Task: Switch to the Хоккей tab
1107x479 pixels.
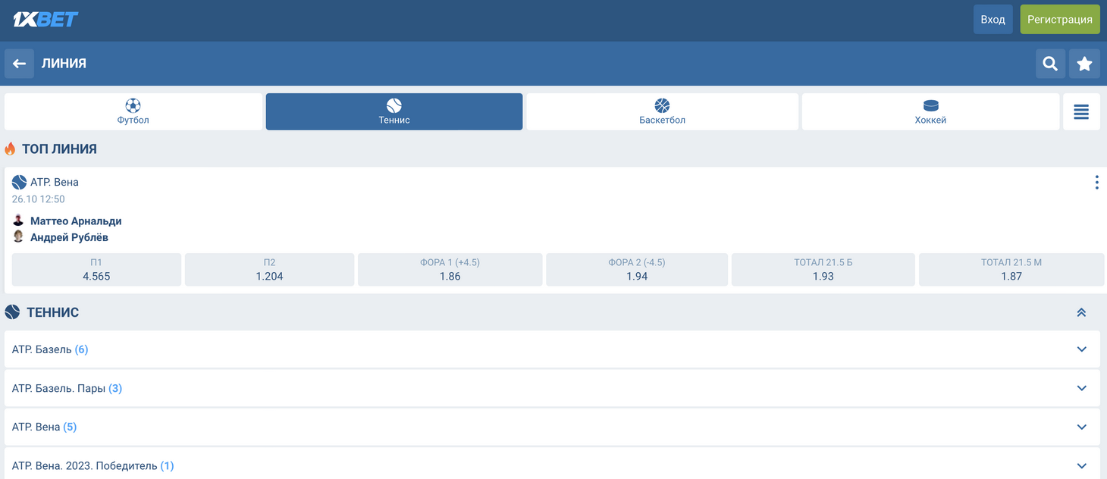Action: [x=930, y=111]
